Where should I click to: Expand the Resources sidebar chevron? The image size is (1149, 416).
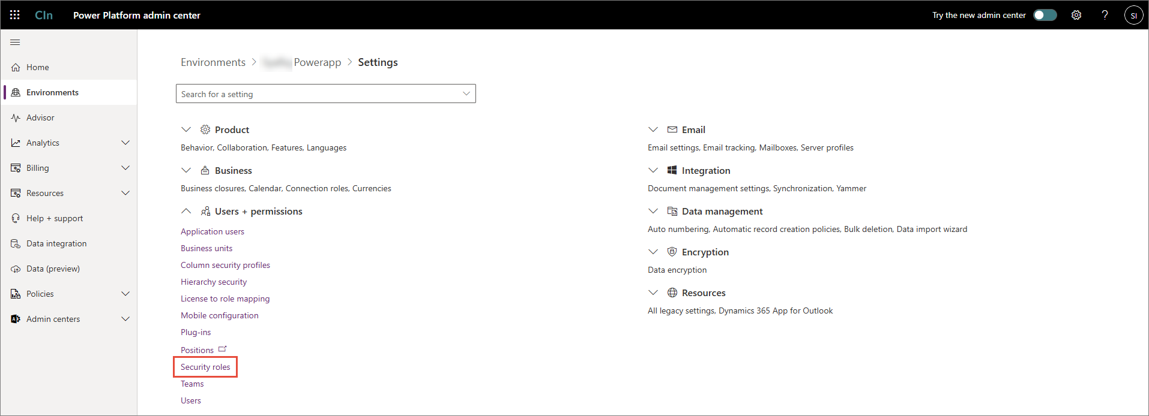(125, 193)
